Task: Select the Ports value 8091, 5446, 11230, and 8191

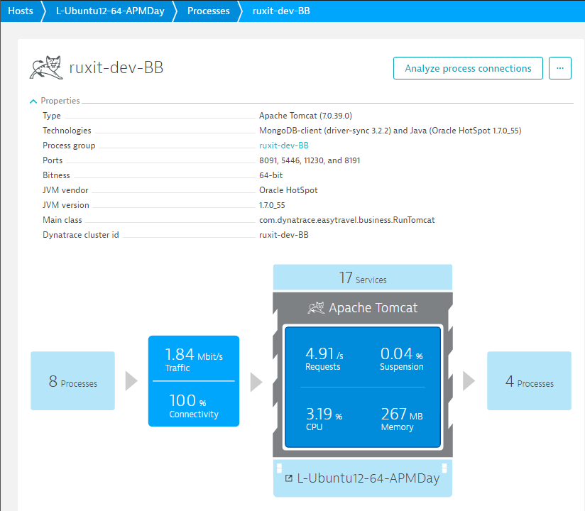Action: click(x=310, y=160)
